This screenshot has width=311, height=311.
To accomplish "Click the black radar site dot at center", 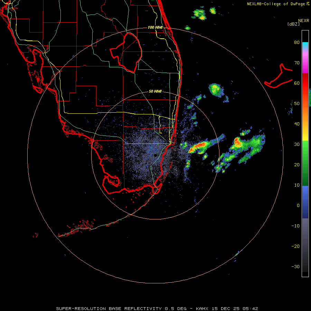I will pyautogui.click(x=155, y=155).
